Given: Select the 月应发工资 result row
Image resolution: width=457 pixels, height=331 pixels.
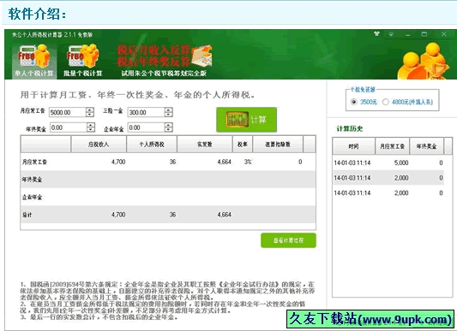Looking at the screenshot, I should tap(168, 162).
